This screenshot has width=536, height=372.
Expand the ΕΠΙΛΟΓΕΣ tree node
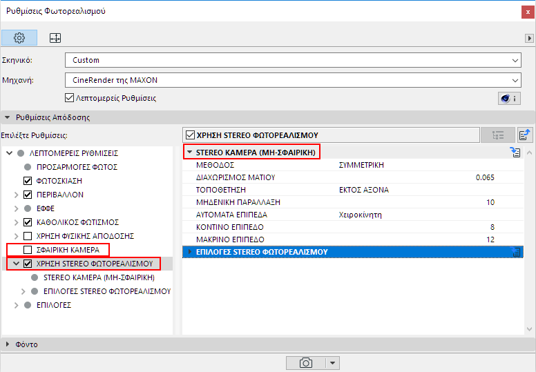pyautogui.click(x=16, y=305)
